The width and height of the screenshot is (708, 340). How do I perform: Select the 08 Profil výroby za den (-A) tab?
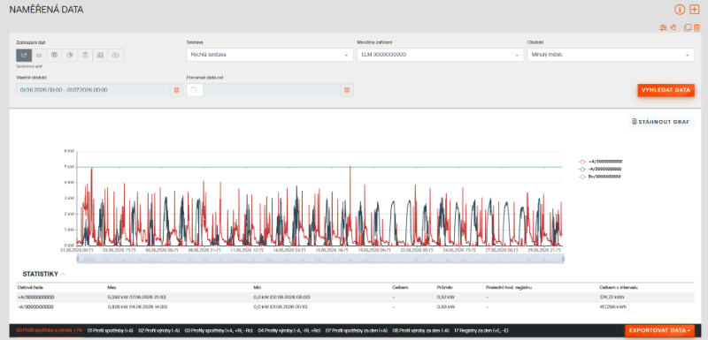(421, 330)
